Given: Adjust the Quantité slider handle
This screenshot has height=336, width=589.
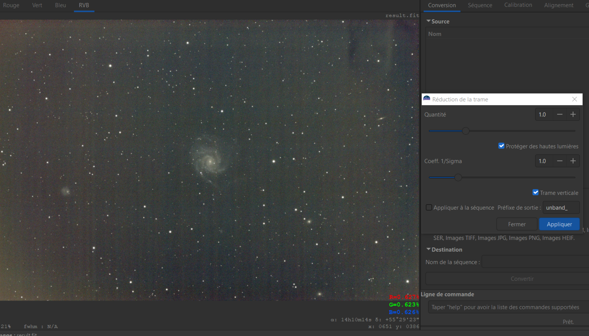Looking at the screenshot, I should (466, 131).
